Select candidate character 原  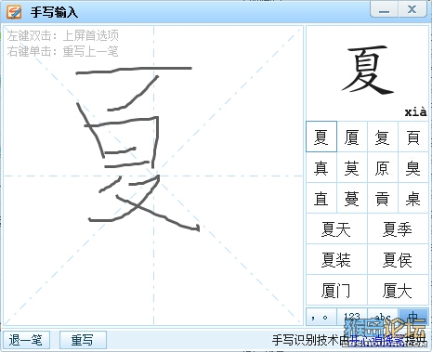pyautogui.click(x=383, y=167)
